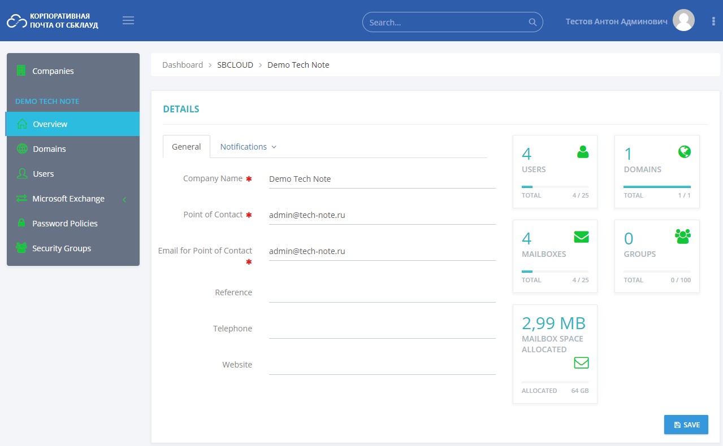Click the 4 / 25 Users total value
The width and height of the screenshot is (723, 446).
click(580, 195)
